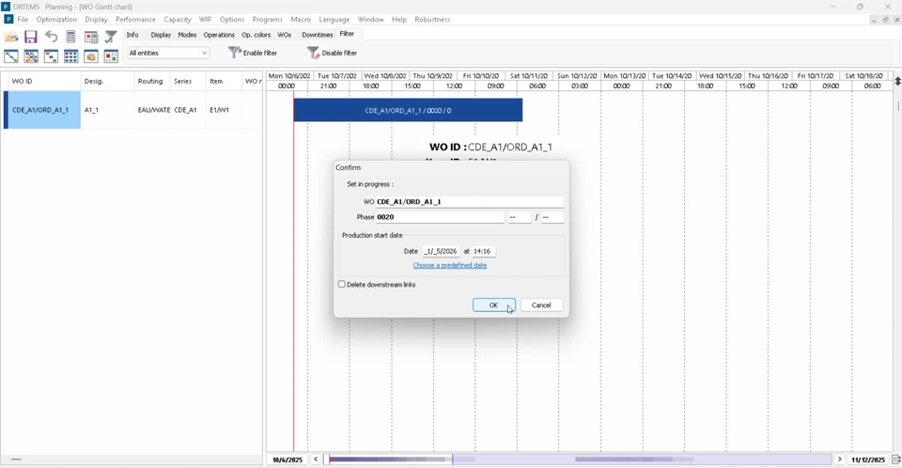Switch to the Operations tab
Image resolution: width=902 pixels, height=468 pixels.
(219, 35)
